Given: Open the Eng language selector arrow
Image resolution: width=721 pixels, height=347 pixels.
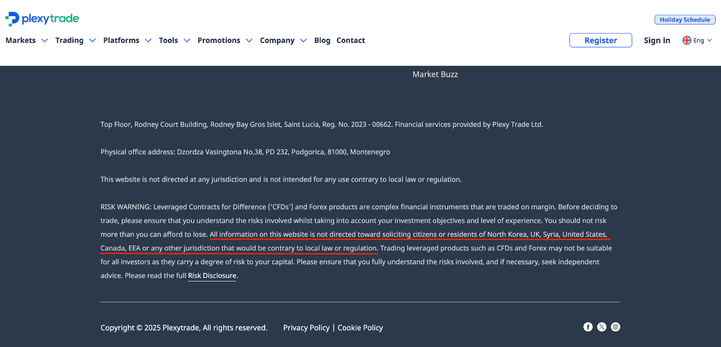Looking at the screenshot, I should [x=709, y=41].
